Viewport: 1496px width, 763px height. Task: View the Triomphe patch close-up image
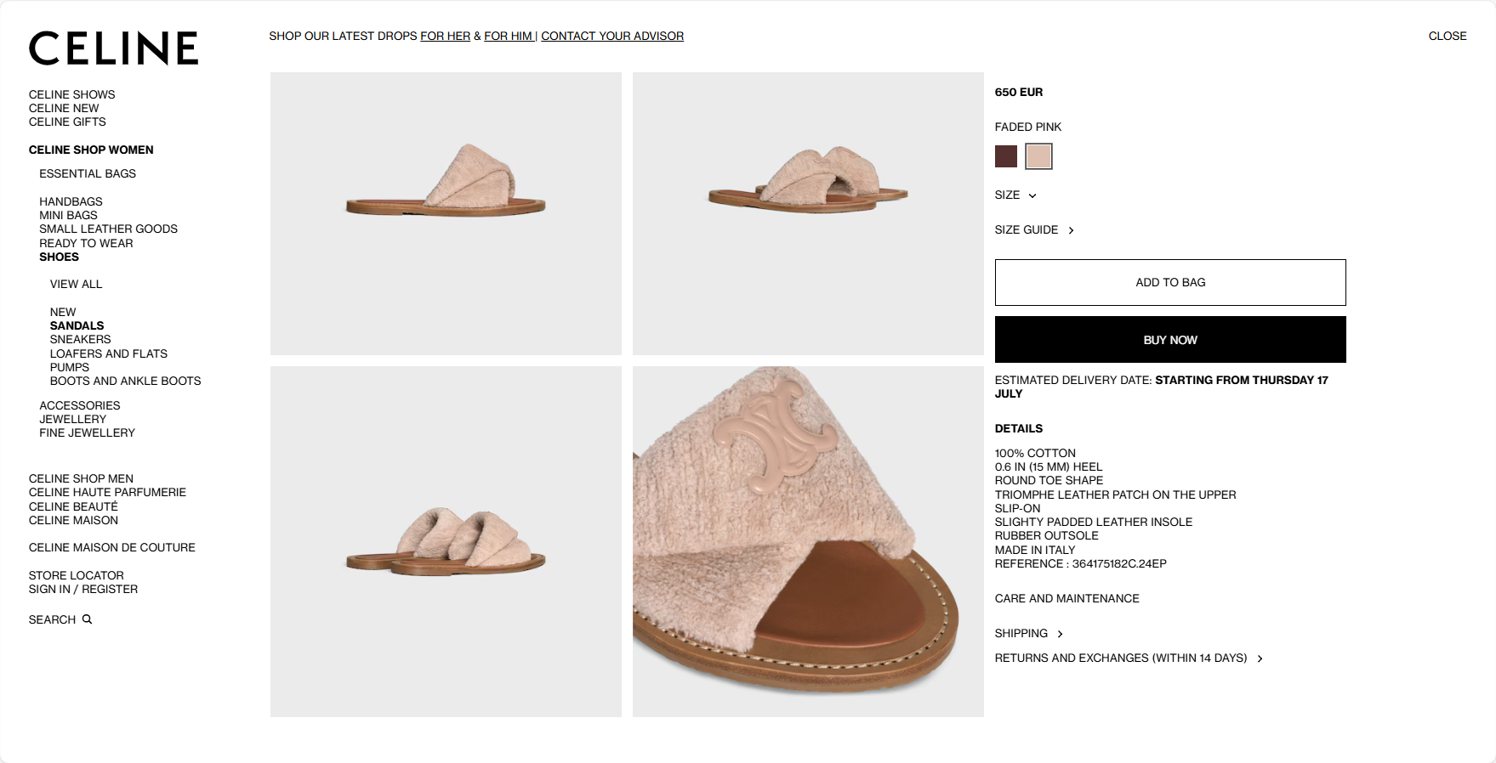808,541
